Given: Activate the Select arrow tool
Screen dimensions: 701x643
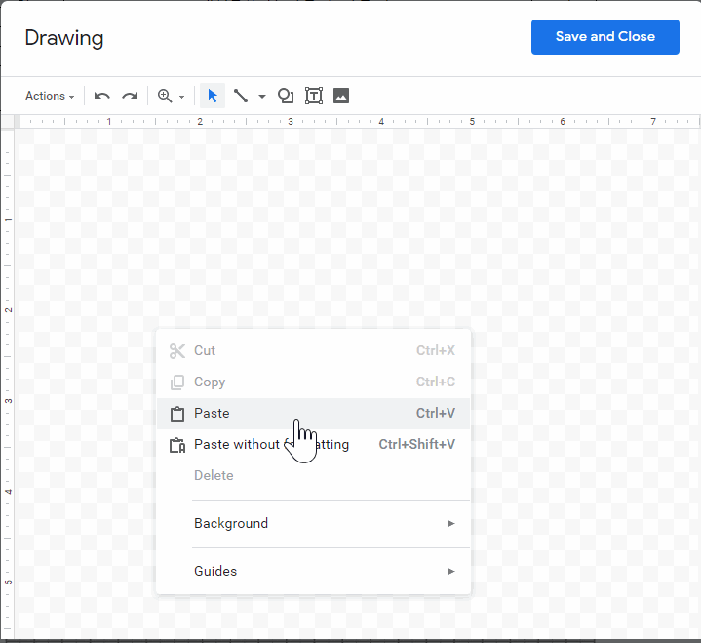Looking at the screenshot, I should point(213,96).
